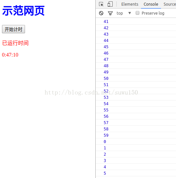Select the last console entry 5

(136, 173)
